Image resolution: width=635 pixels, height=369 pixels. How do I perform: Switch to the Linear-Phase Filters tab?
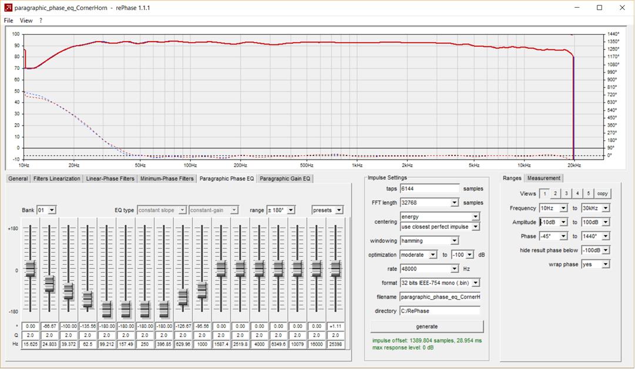tap(110, 178)
